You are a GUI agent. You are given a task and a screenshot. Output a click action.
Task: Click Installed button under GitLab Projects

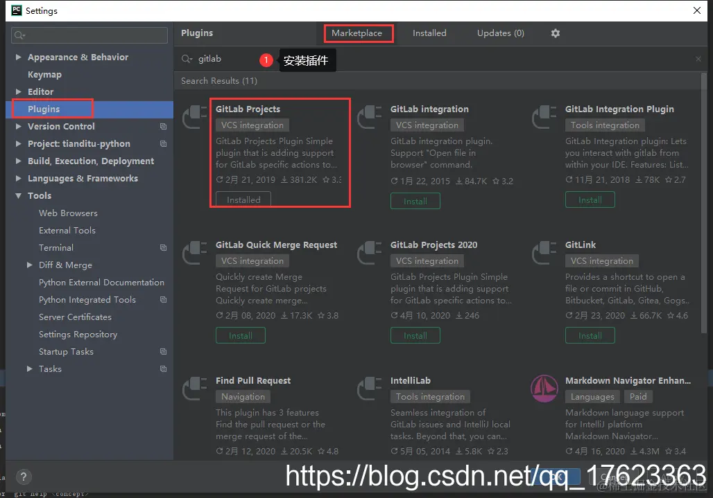(243, 199)
